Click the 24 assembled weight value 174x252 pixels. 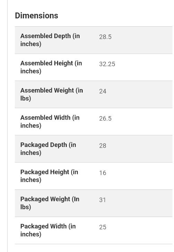(x=103, y=91)
